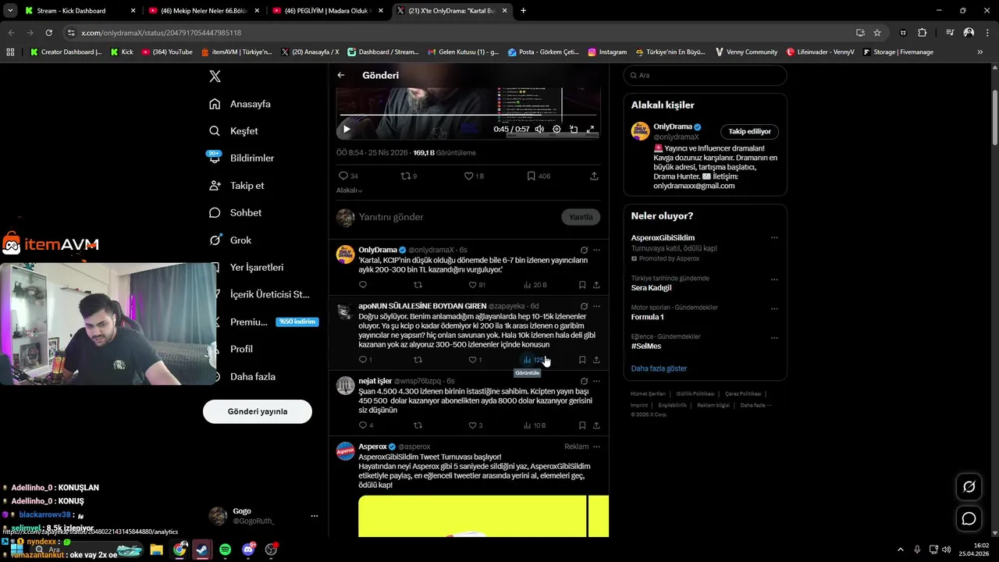Viewport: 999px width, 562px height.
Task: Go back with the arrow beside Gönderi
Action: tap(341, 75)
